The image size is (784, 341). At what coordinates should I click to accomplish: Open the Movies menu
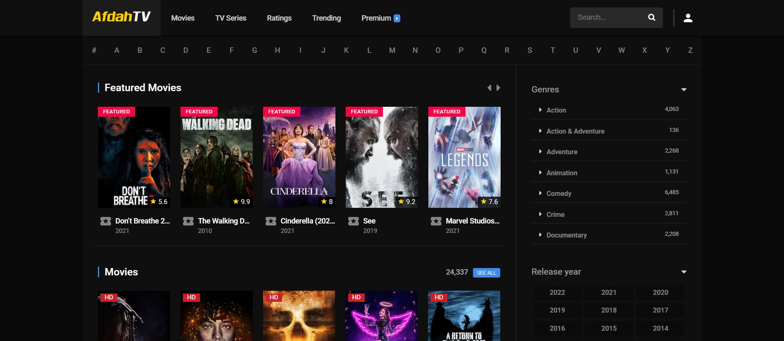pos(183,18)
